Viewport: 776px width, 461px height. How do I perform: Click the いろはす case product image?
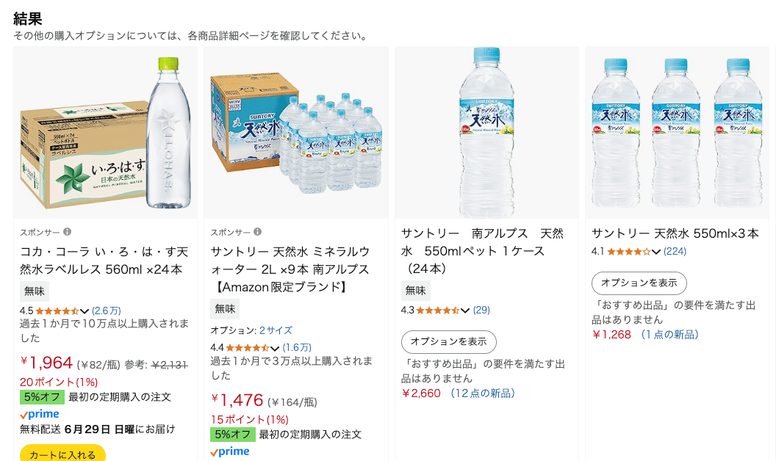pyautogui.click(x=104, y=132)
